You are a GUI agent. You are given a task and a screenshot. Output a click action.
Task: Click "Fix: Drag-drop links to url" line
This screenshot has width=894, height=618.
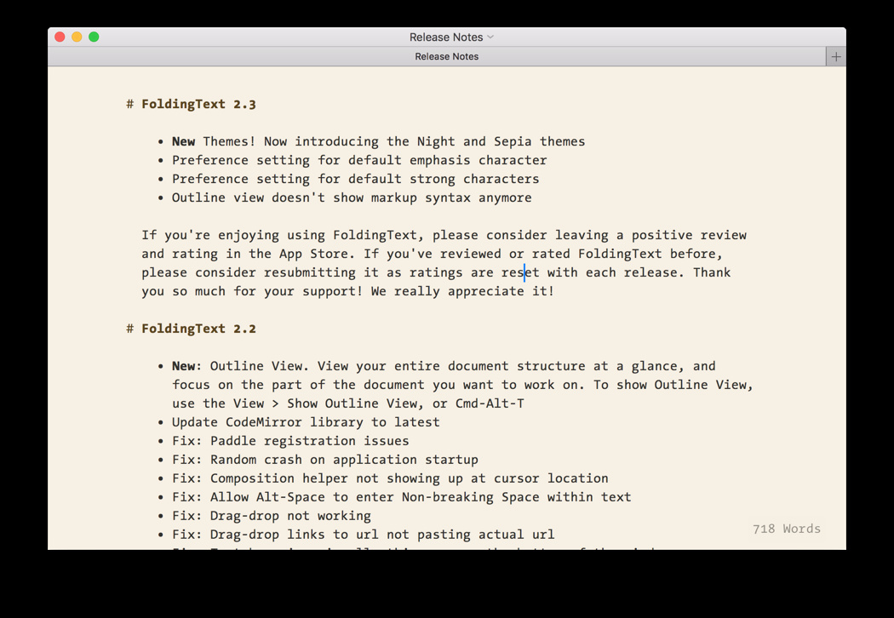coord(364,535)
